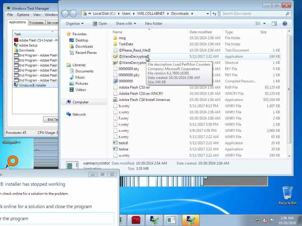Open the recent pages dropdown beside Forward
302x226 pixels.
tap(79, 14)
